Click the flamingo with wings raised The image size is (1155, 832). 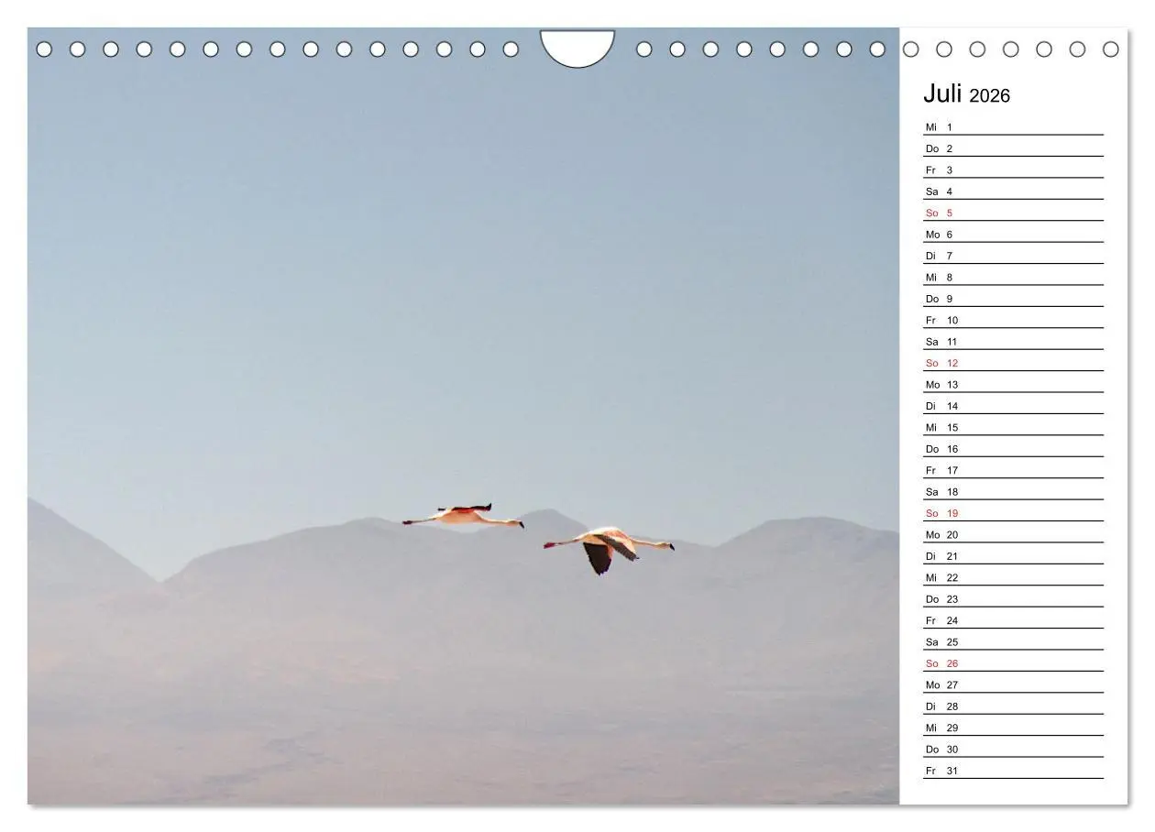click(463, 516)
